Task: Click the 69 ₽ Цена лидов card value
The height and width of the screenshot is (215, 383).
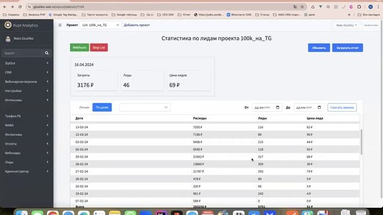Action: click(174, 85)
